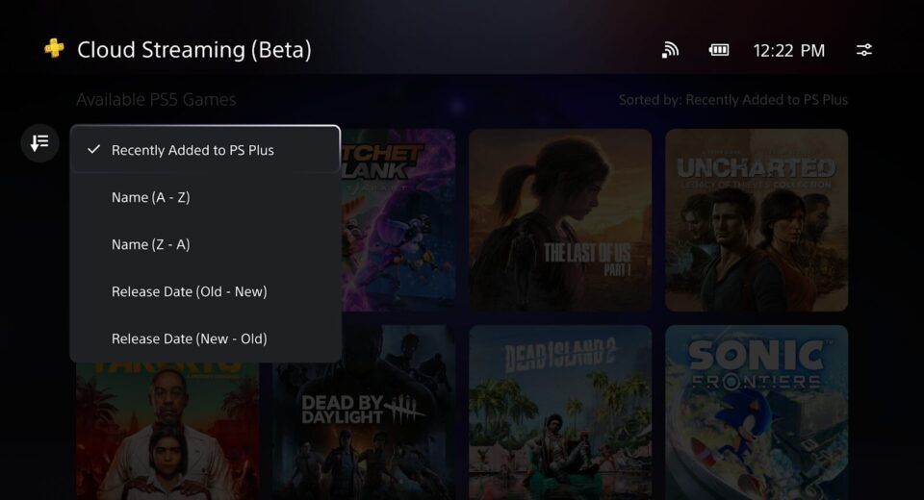The height and width of the screenshot is (500, 924).
Task: Open the Sonic Frontiers game tile
Action: coord(757,412)
